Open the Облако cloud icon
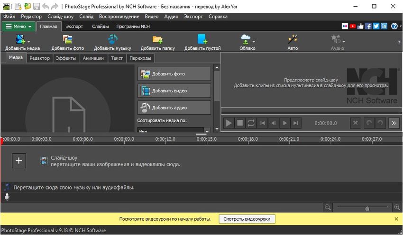Image resolution: width=403 pixels, height=235 pixels. tap(246, 39)
